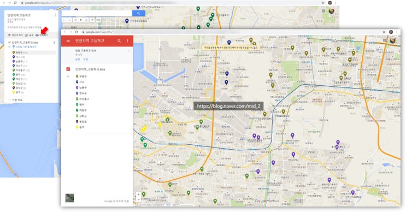The height and width of the screenshot is (212, 406).
Task: Reload the back browser window
Action: click(15, 3)
